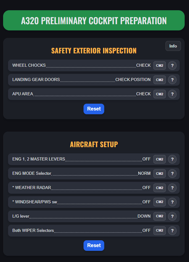
Task: Open help for ENG 1, 2 MASTER LEVERS
Action: coord(172,159)
